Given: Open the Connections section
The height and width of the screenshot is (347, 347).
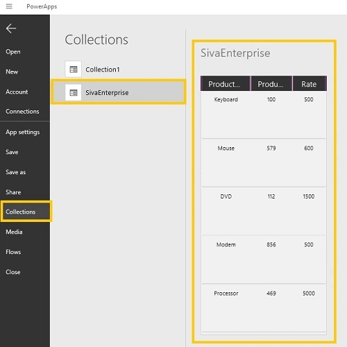Looking at the screenshot, I should [22, 112].
